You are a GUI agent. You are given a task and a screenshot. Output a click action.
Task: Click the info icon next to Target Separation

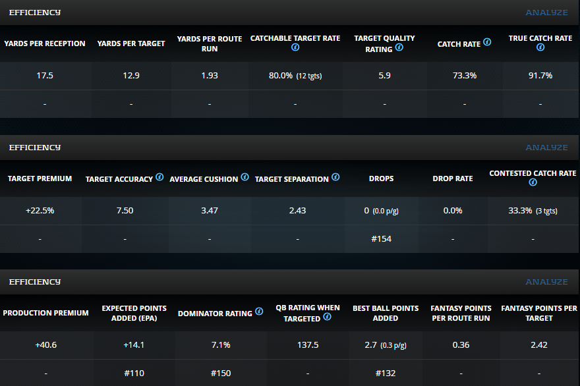335,177
